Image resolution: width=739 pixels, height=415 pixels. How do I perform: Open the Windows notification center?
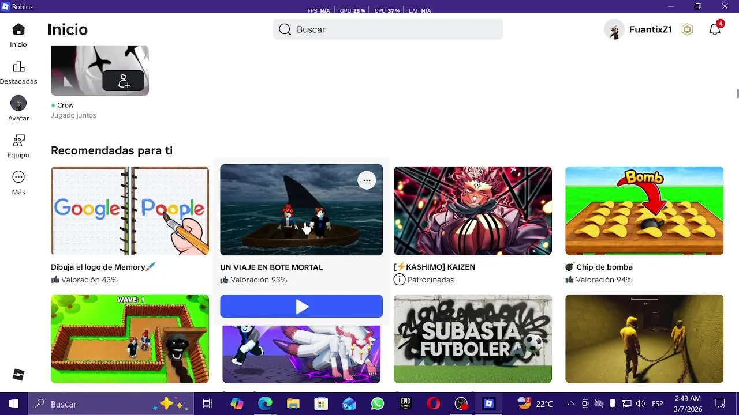click(x=720, y=404)
